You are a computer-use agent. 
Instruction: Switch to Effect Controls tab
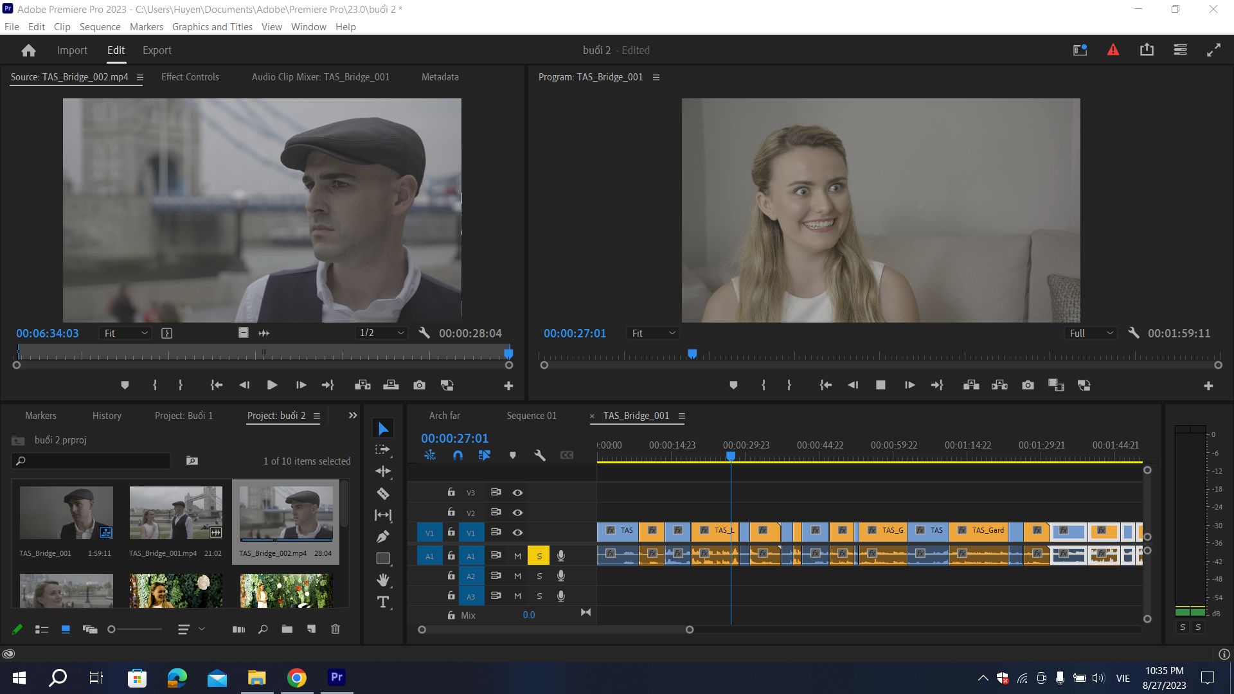coord(190,76)
